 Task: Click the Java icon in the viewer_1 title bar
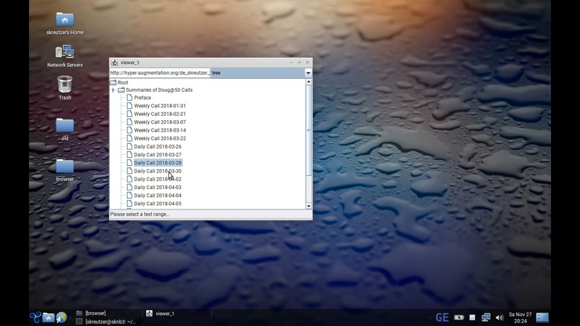point(115,62)
